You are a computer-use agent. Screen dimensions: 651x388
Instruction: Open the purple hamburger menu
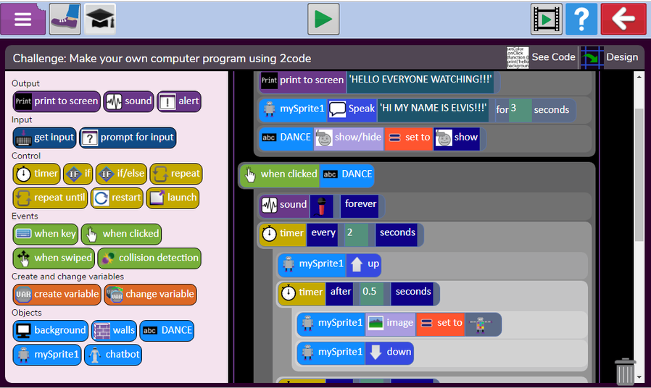tap(23, 19)
